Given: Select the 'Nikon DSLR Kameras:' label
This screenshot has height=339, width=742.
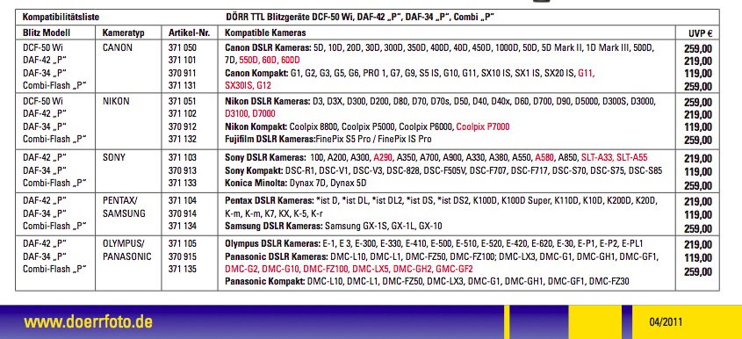Looking at the screenshot, I should point(267,101).
